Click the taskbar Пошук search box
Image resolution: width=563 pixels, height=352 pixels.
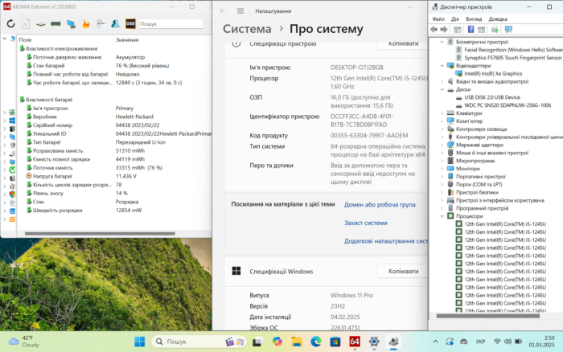click(x=199, y=342)
